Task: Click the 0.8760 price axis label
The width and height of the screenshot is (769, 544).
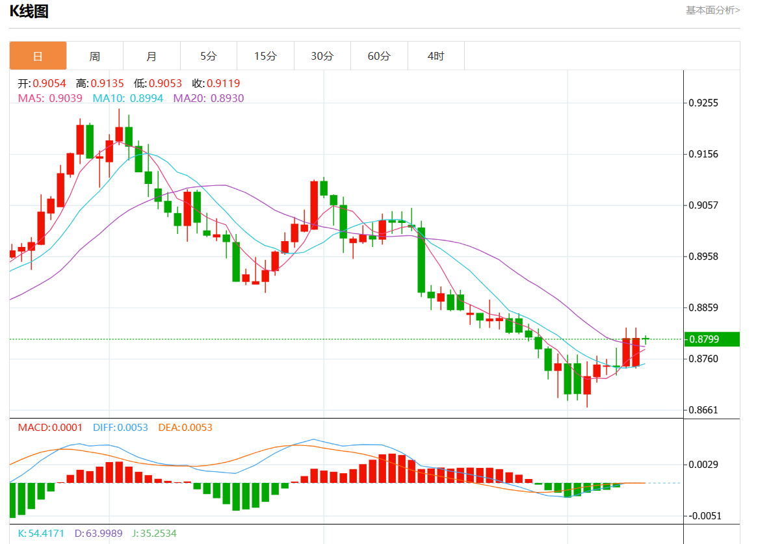Action: [x=703, y=359]
